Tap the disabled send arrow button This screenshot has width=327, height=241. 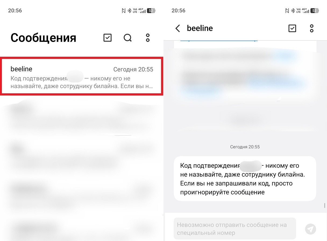311,229
